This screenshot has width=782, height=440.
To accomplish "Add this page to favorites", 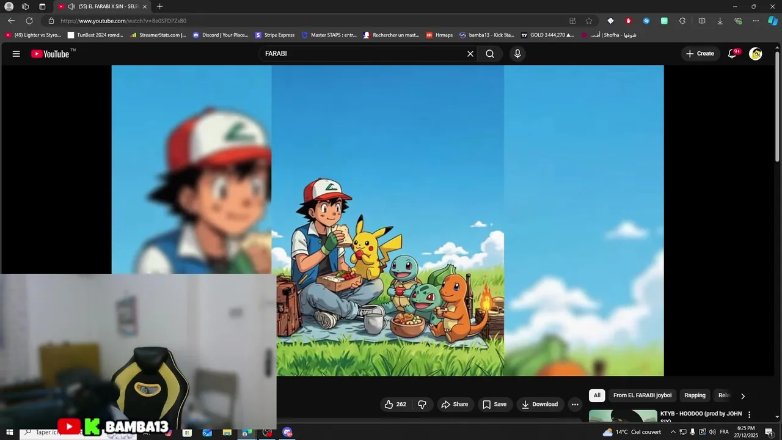I will (x=589, y=21).
